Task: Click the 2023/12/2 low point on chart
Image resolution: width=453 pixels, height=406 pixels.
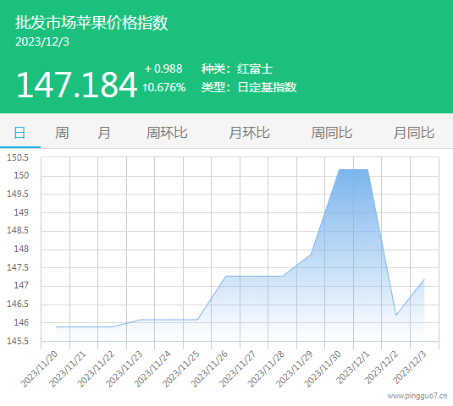Action: tap(395, 315)
